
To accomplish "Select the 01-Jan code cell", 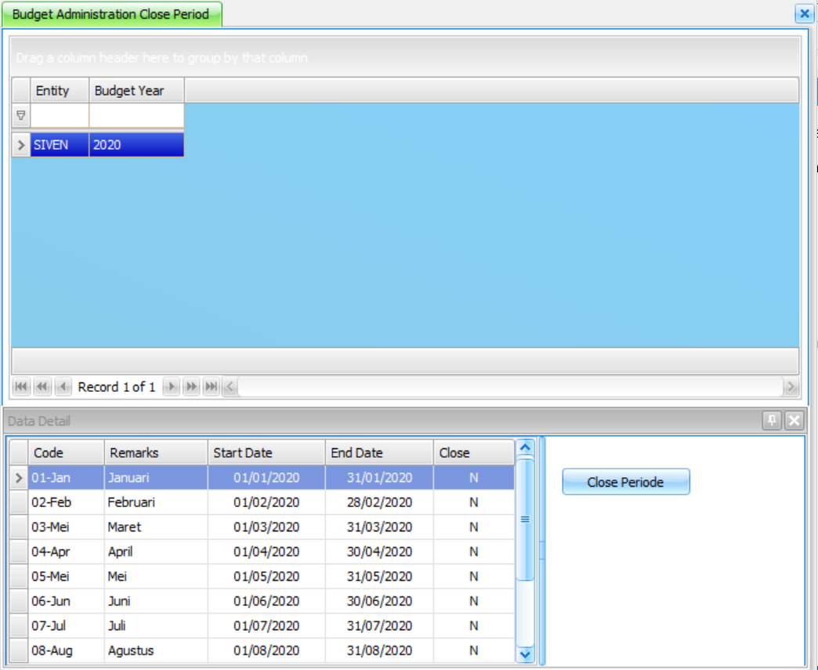I will [67, 477].
